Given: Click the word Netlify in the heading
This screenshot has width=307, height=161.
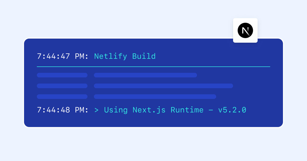Looking at the screenshot, I should (x=111, y=56).
